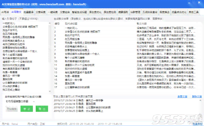
Task: Open the 智能生成标题 tab
Action: coord(79,12)
